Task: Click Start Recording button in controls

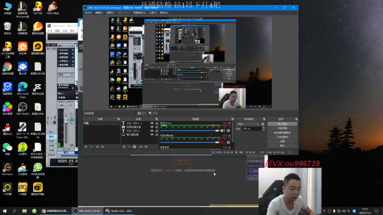Action: point(282,128)
